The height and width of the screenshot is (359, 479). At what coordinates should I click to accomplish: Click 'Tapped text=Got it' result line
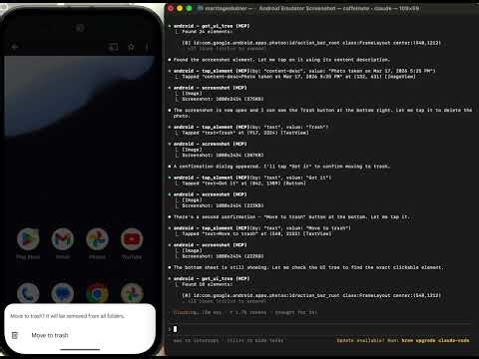click(x=243, y=183)
